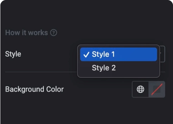Click the How it works heading
Viewport: 173px width, 124px height.
27,33
